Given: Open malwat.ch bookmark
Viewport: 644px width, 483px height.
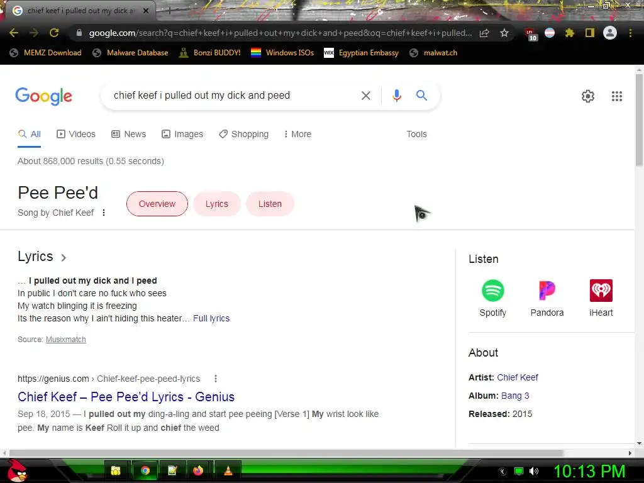Looking at the screenshot, I should pos(434,53).
